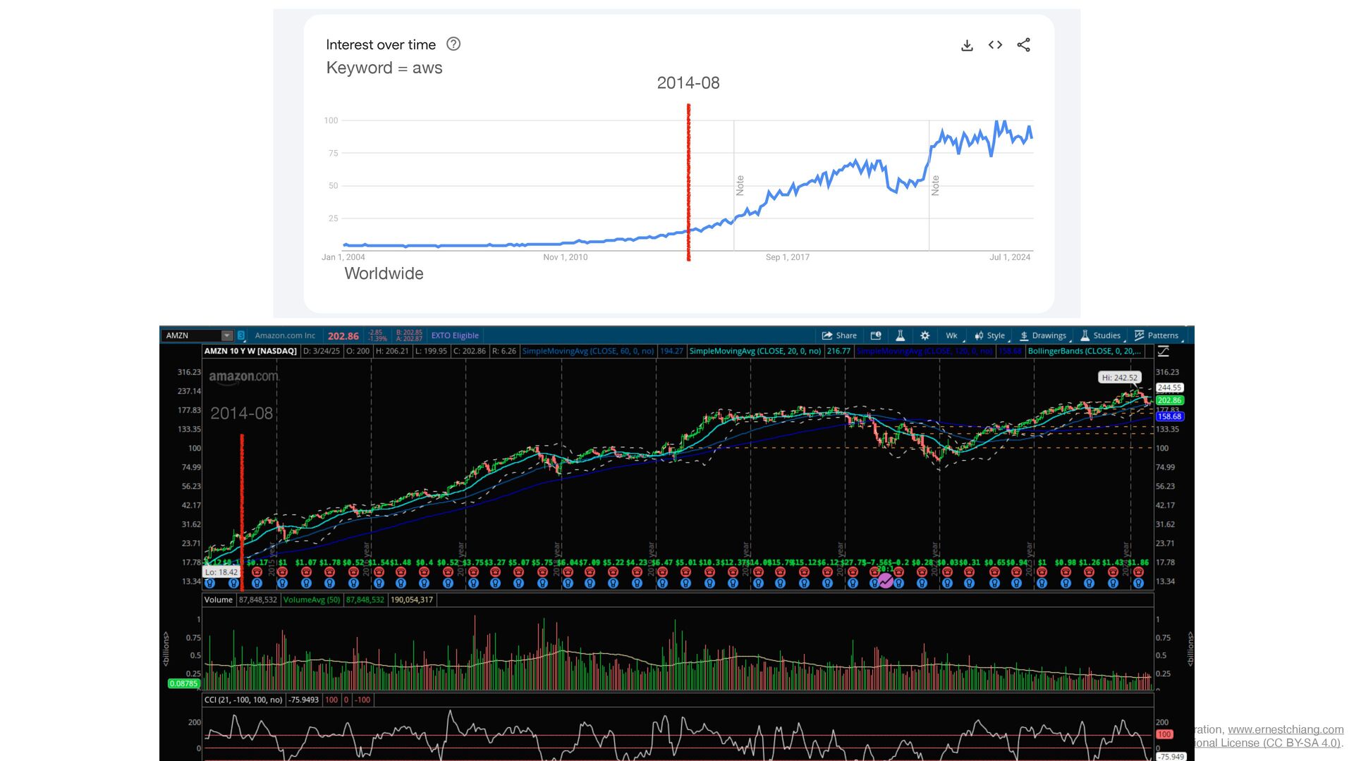Image resolution: width=1354 pixels, height=761 pixels.
Task: Click the Amazon.com Inc company name
Action: coord(285,335)
